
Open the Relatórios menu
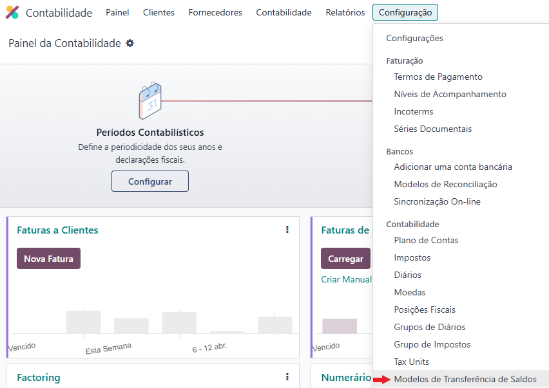pos(345,13)
